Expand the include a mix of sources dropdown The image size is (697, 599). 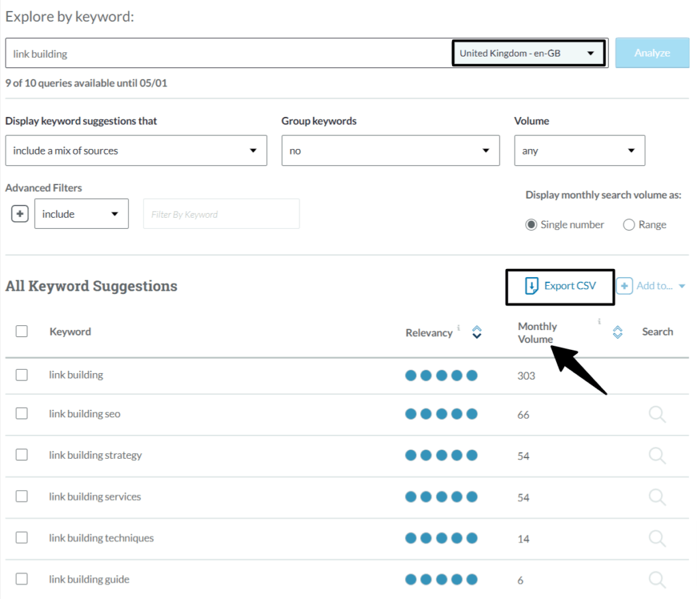click(x=135, y=150)
